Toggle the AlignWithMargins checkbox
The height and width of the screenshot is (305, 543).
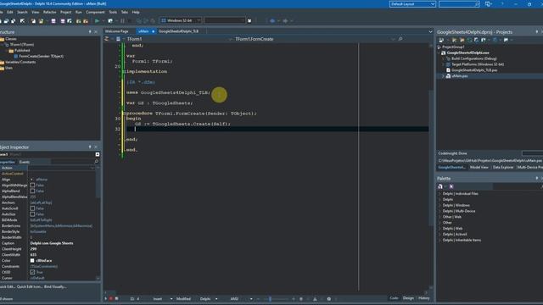point(32,186)
